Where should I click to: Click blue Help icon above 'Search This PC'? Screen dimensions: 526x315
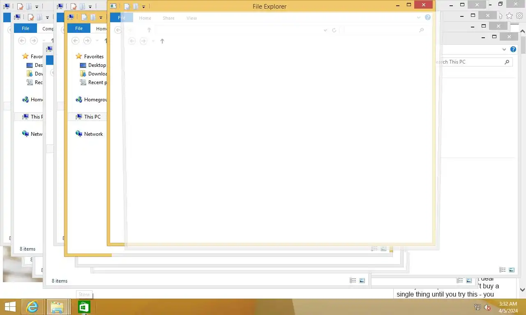[x=513, y=49]
